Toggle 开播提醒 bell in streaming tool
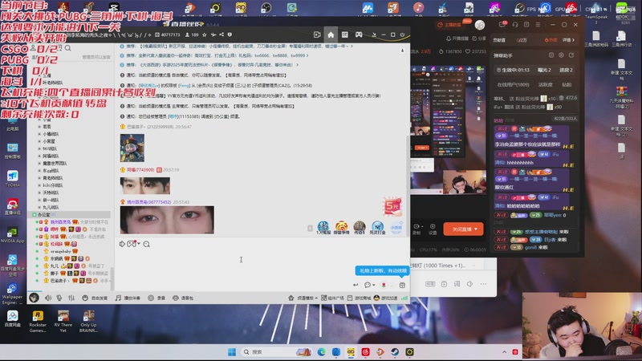This screenshot has height=361, width=642. pyautogui.click(x=457, y=39)
